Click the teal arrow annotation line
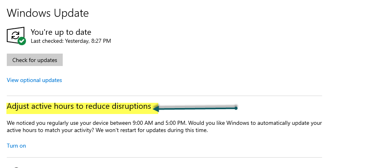Screen dimensions: 378x168 point(196,108)
